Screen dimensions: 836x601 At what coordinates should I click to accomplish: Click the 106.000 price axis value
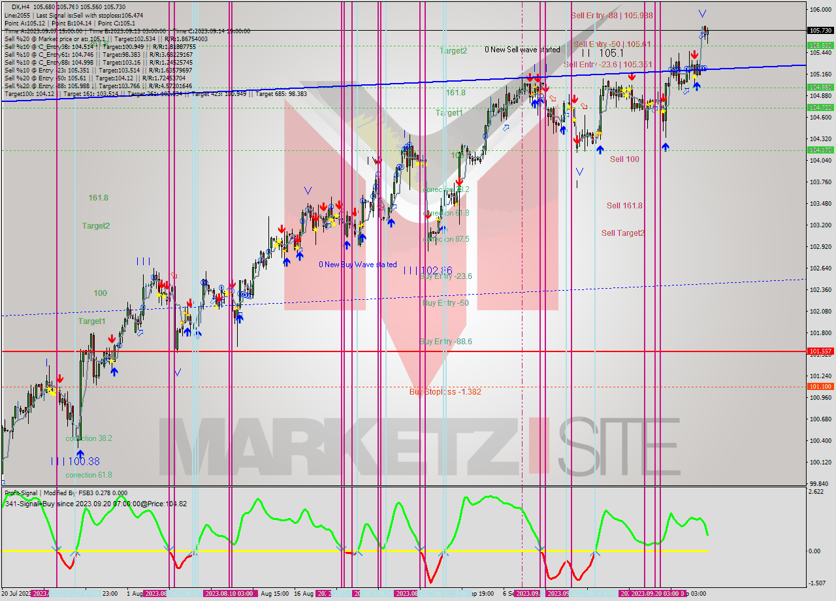point(820,10)
